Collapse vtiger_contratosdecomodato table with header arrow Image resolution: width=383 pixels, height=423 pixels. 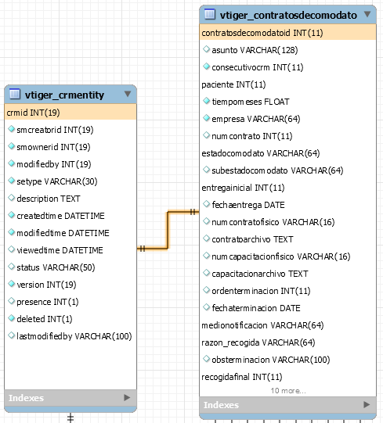(x=367, y=14)
